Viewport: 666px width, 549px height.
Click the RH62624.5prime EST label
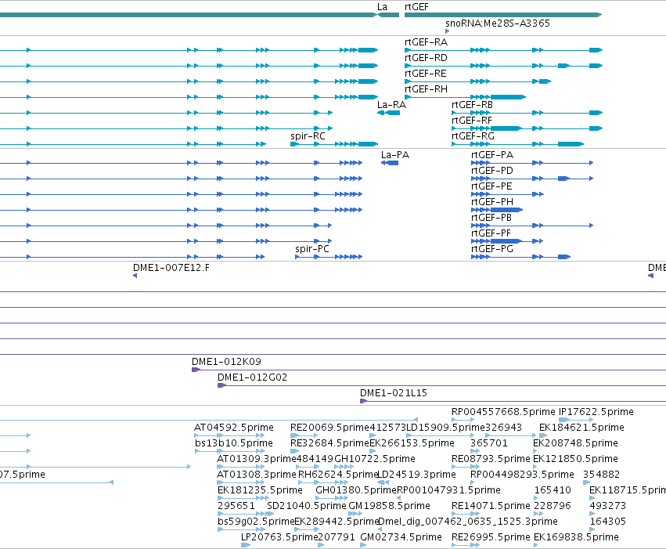[337, 475]
